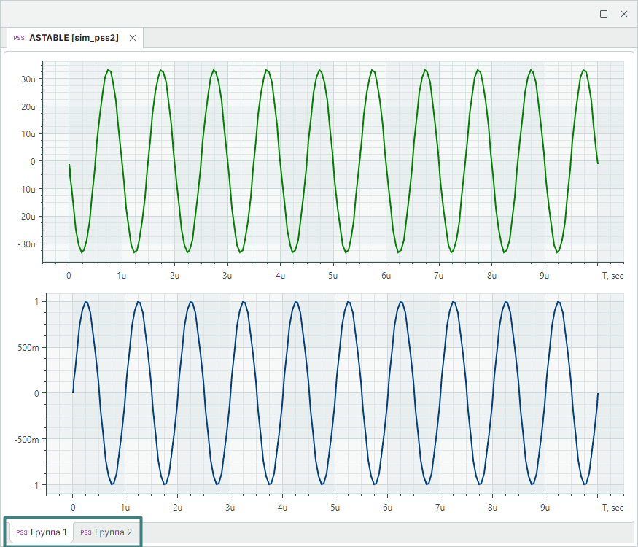Switch to the Группа 2 tab

pos(113,532)
